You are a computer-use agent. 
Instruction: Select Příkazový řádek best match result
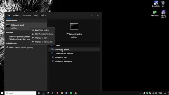[26, 26]
